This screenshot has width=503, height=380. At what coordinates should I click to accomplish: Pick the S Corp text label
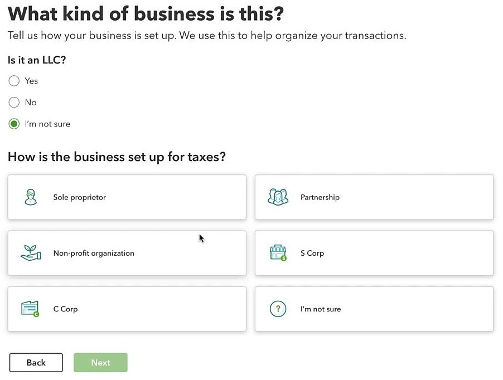point(312,253)
